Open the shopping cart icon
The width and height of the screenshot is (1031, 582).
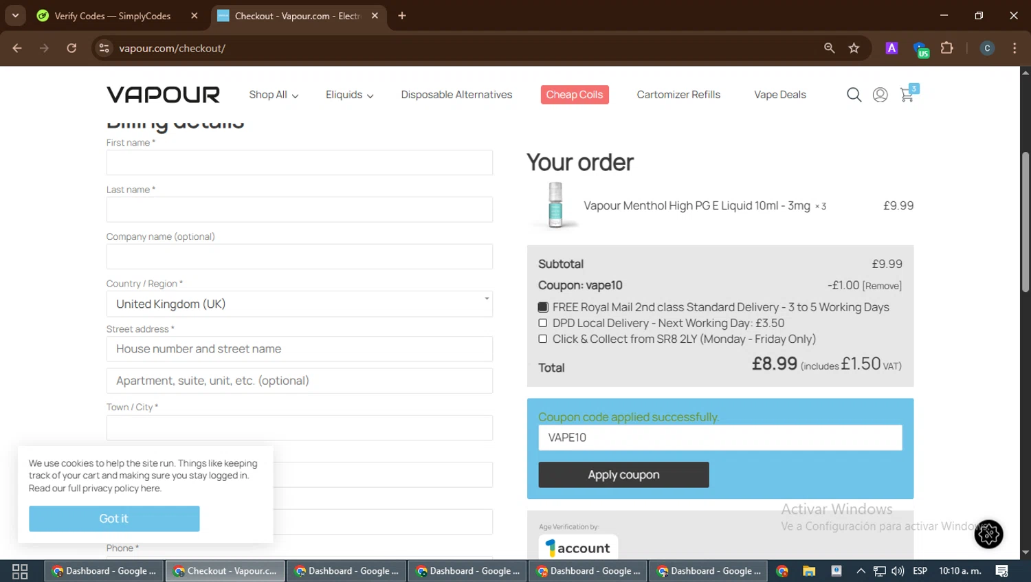[908, 93]
